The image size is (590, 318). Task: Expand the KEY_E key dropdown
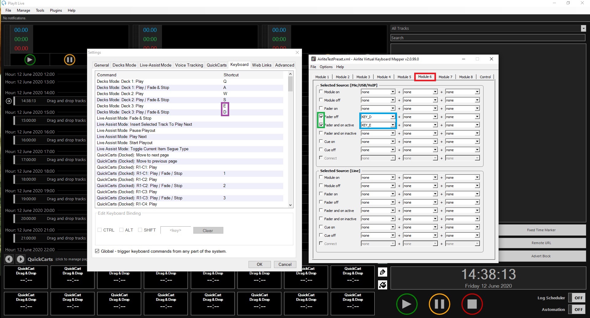point(393,125)
